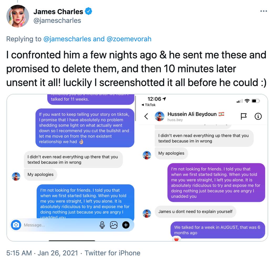Tap the battery indicator in the status bar
This screenshot has width=275, height=263.
[256, 100]
